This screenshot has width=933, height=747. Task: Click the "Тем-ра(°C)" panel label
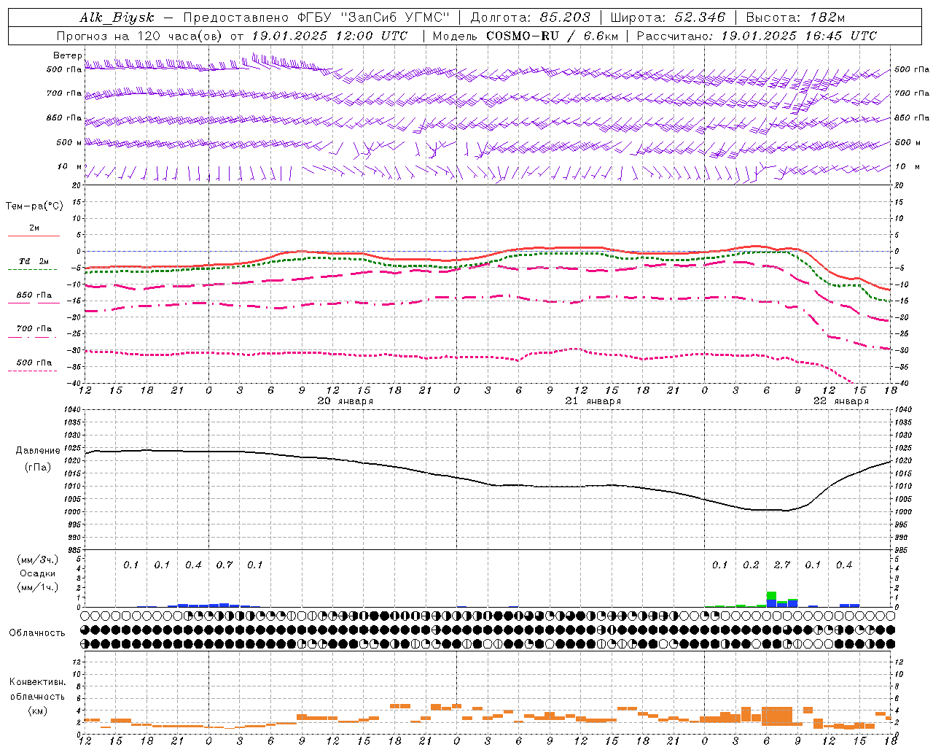(34, 206)
